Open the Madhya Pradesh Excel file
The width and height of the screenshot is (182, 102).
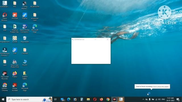[15, 29]
